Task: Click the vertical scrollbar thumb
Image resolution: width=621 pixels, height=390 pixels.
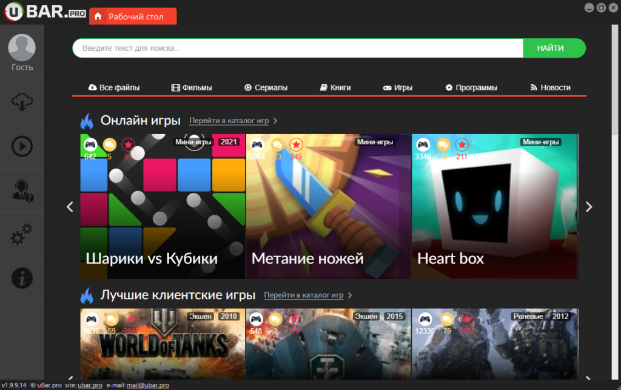Action: 615,81
